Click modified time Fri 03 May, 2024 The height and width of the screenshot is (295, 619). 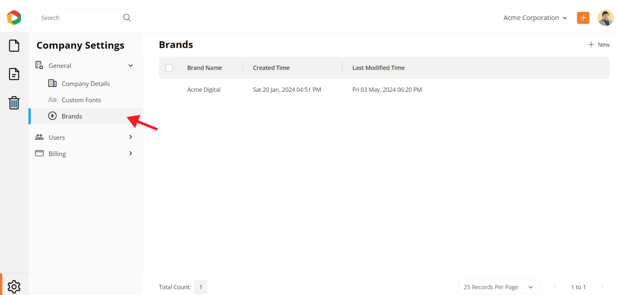tap(387, 90)
